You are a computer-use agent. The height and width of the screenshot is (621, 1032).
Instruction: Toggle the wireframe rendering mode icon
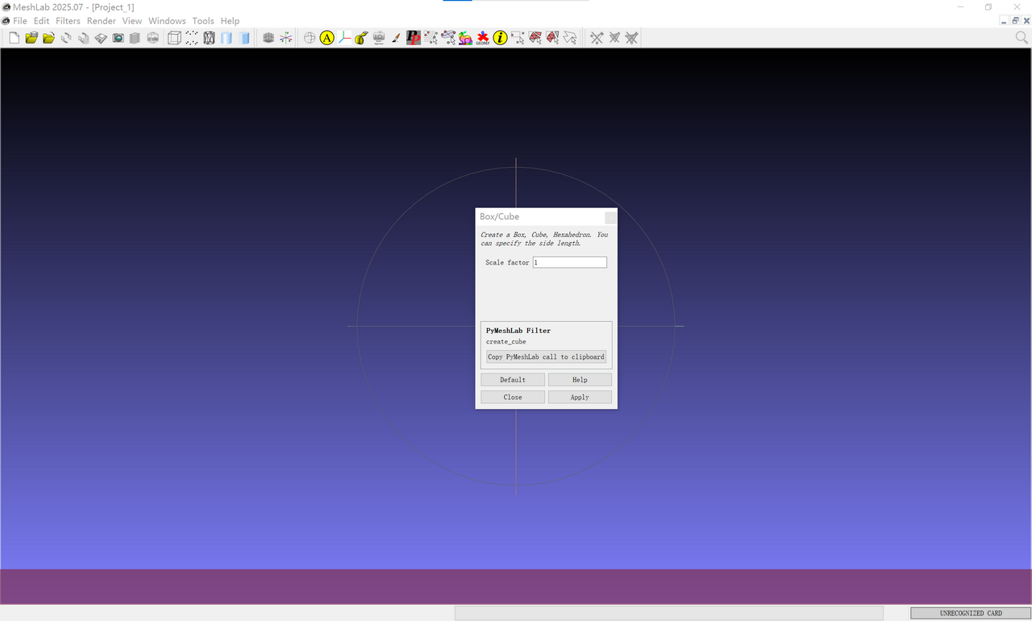tap(209, 38)
